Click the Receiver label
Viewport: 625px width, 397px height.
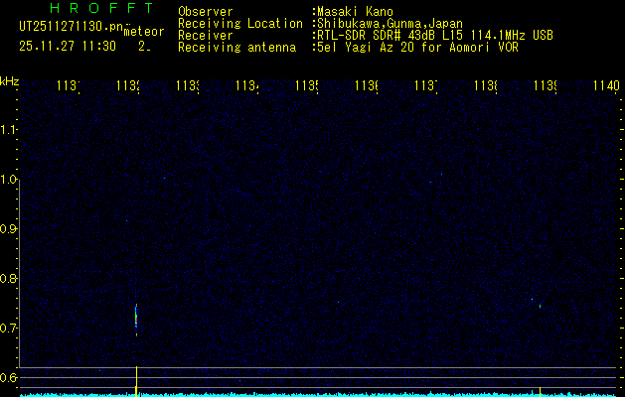(206, 36)
